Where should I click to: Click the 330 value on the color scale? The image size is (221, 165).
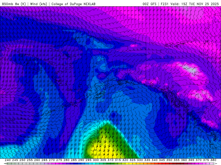pyautogui.click(x=140, y=160)
